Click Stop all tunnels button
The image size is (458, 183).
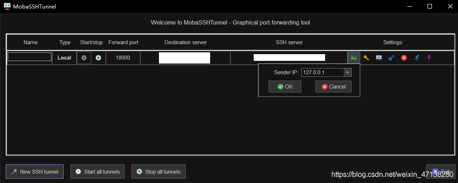pos(159,172)
